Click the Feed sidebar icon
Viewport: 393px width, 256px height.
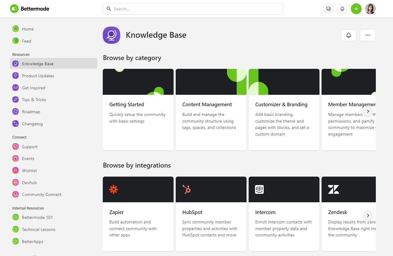coord(15,41)
